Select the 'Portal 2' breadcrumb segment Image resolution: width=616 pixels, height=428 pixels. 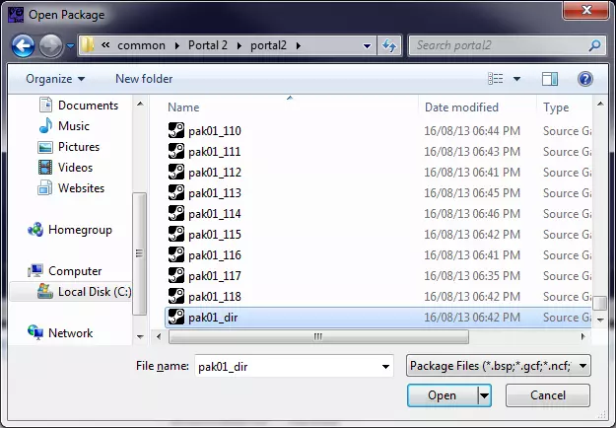(x=207, y=45)
